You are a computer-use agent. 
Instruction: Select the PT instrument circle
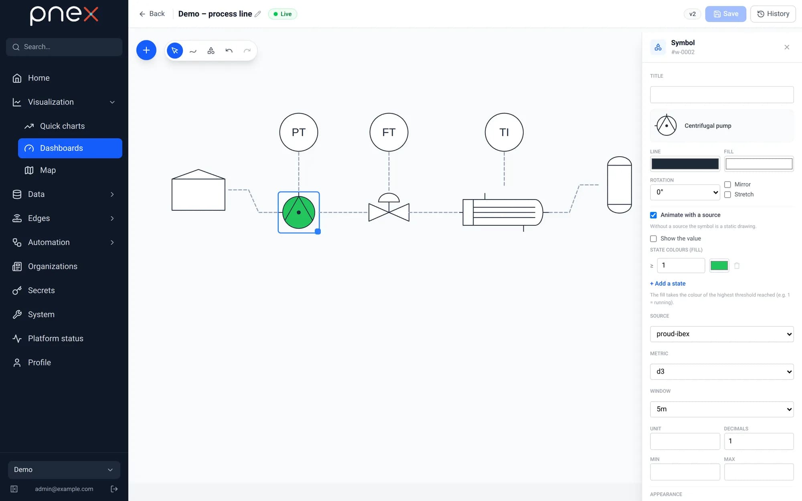click(299, 132)
